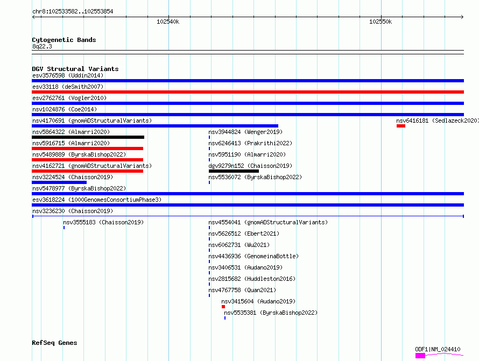
Task: Click the chr8:102533582..102553854 coordinate label
Action: click(x=73, y=11)
